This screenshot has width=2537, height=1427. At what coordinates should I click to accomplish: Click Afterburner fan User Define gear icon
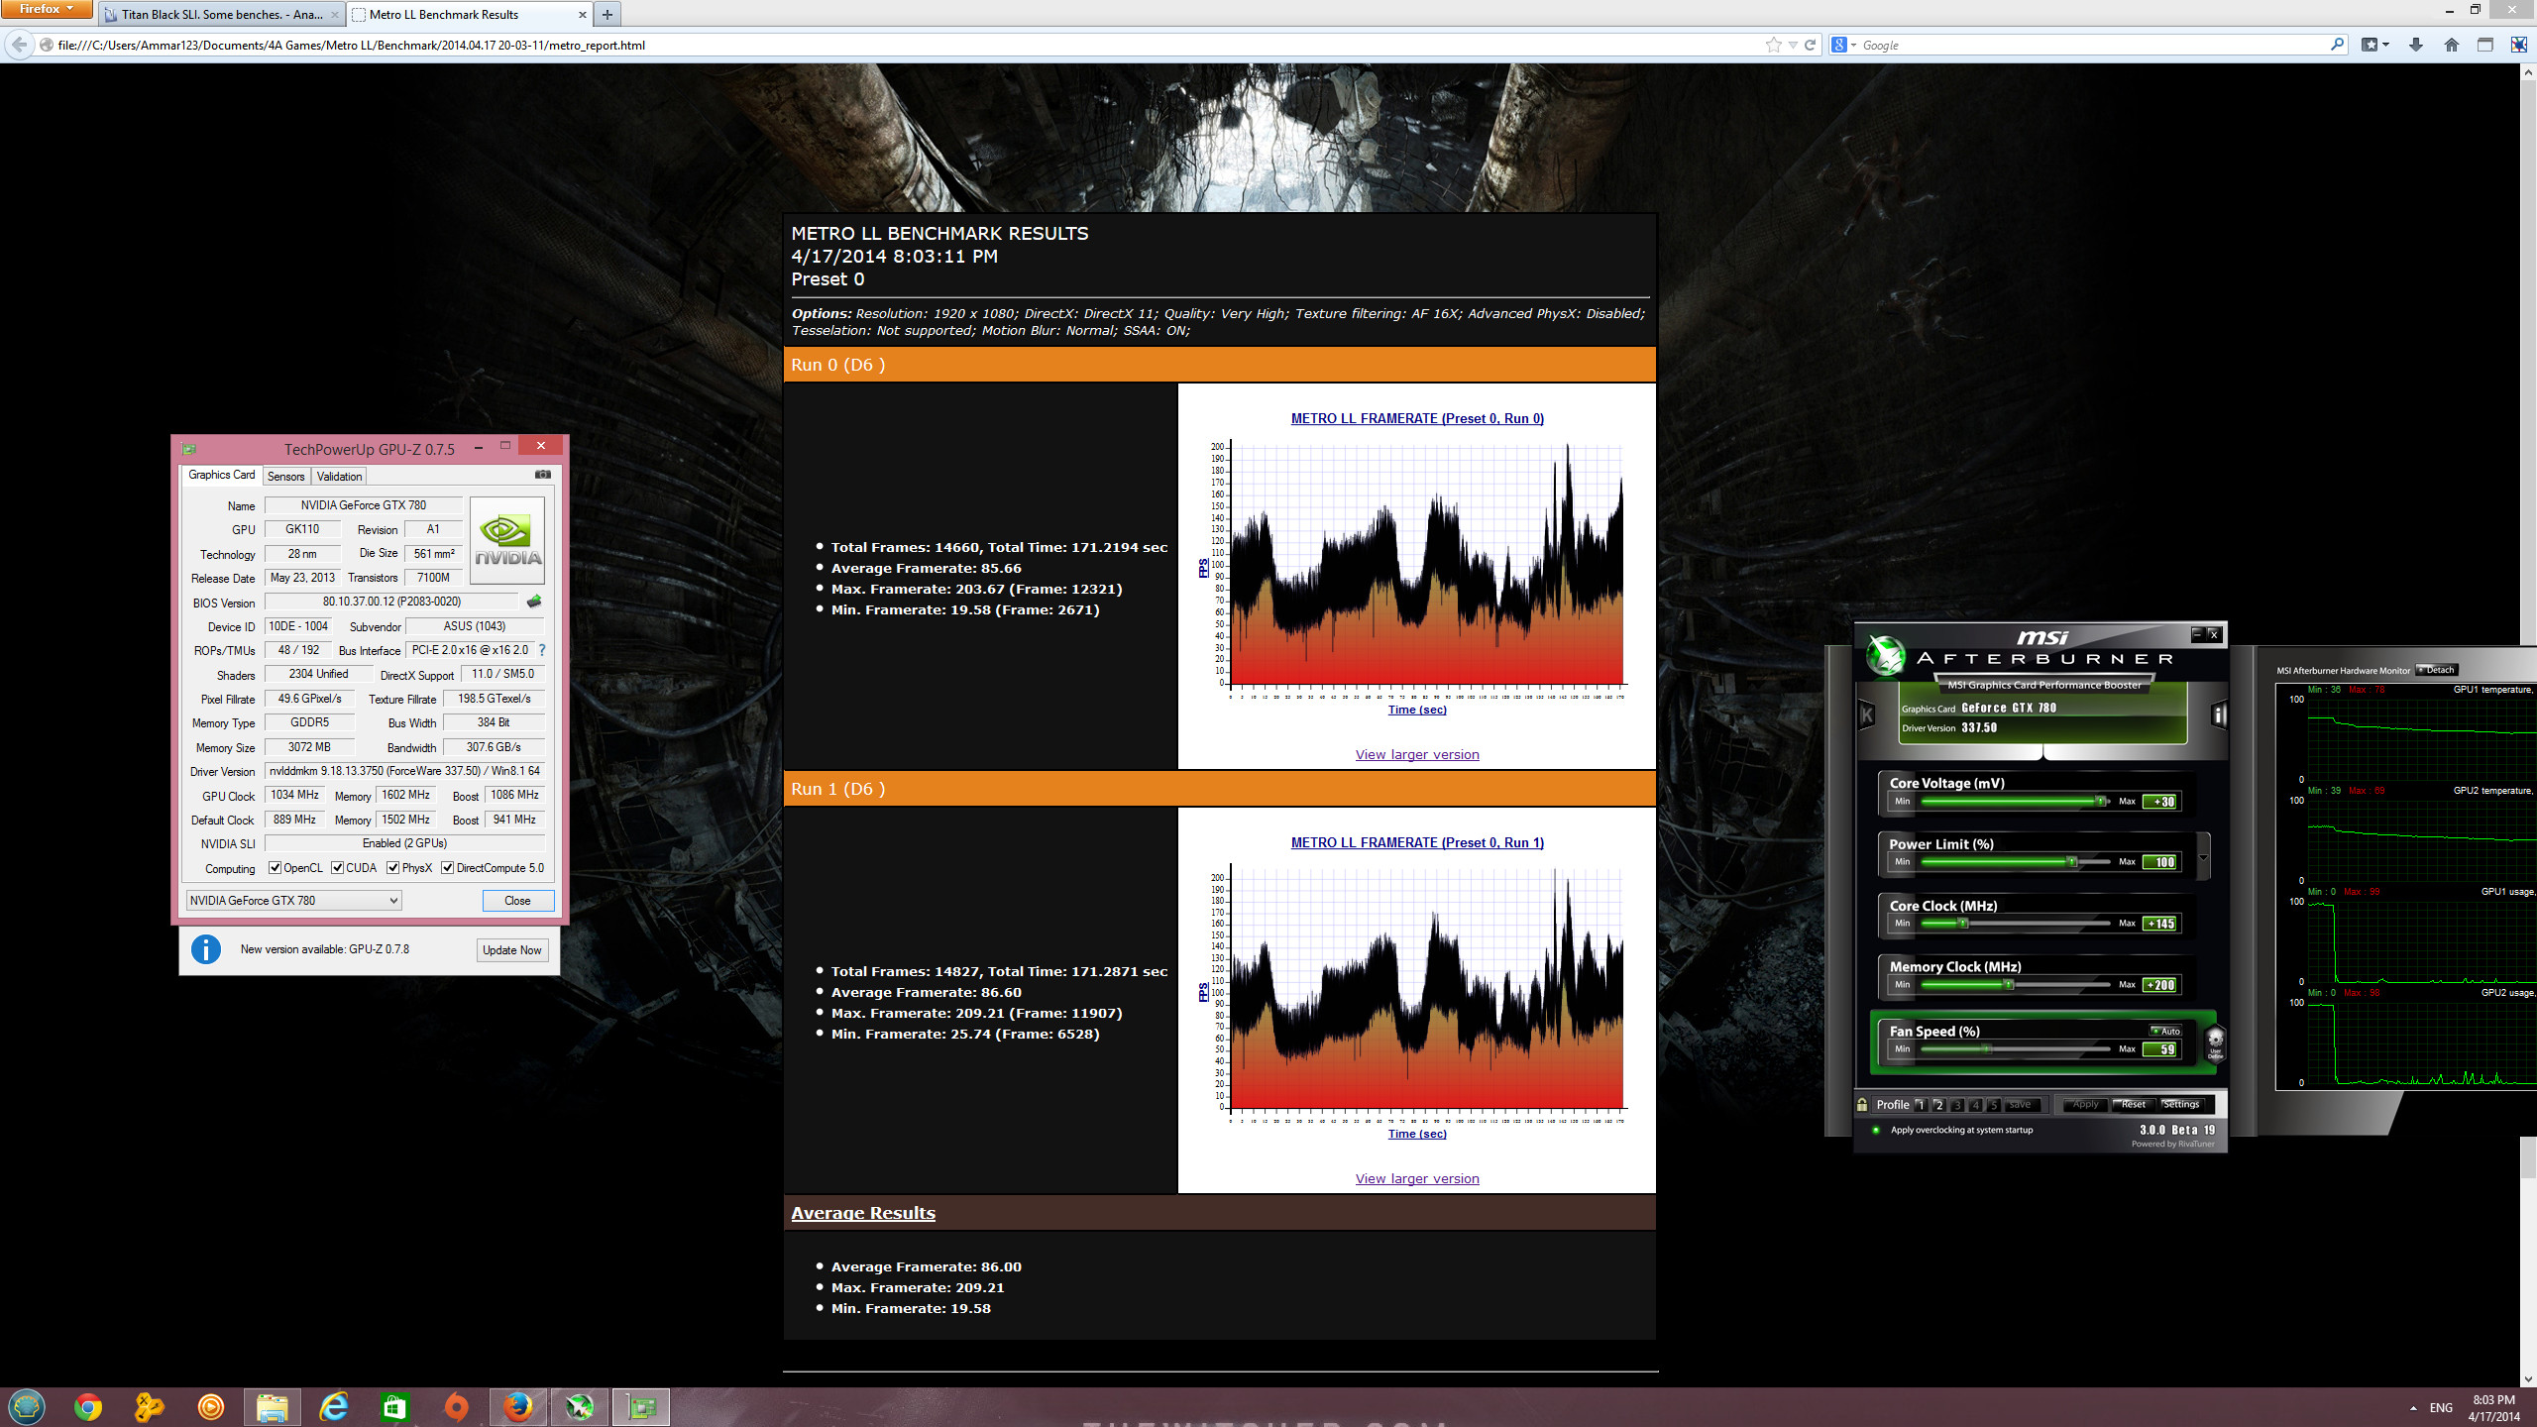[2215, 1043]
